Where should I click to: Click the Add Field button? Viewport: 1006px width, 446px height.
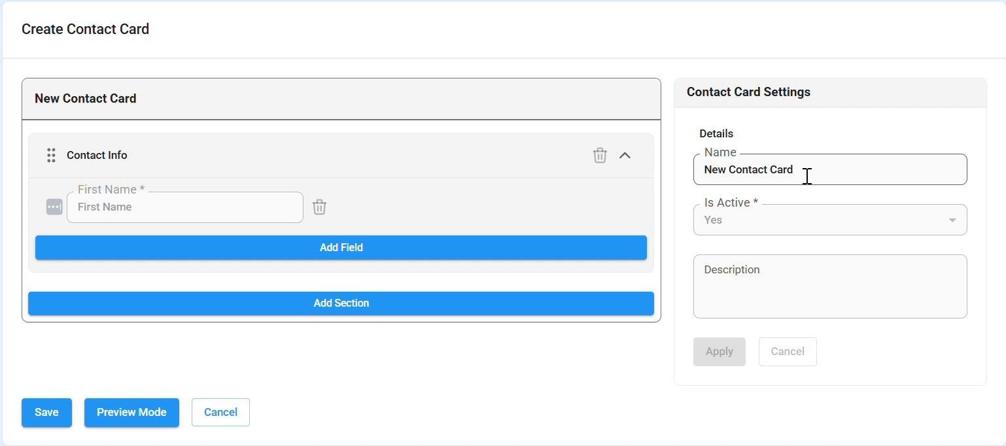[341, 248]
